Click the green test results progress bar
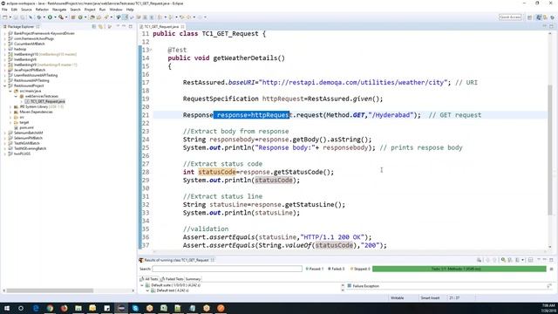The image size is (558, 314). 459,269
